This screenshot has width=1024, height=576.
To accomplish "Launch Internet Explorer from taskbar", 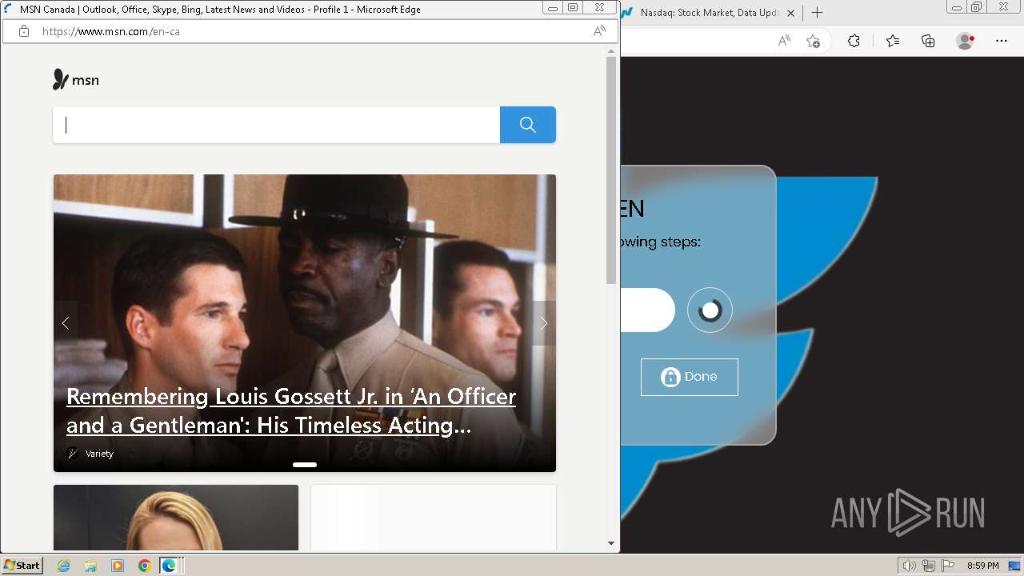I will (x=64, y=566).
